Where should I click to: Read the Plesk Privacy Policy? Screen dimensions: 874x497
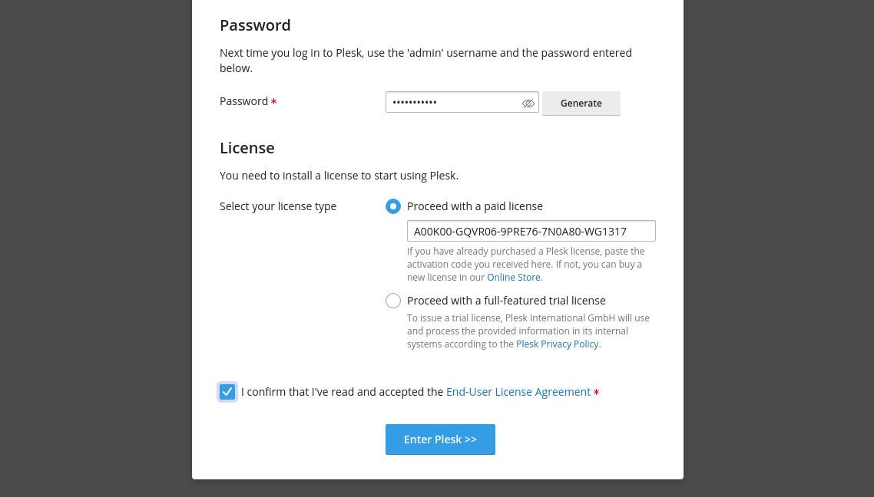[x=558, y=344]
